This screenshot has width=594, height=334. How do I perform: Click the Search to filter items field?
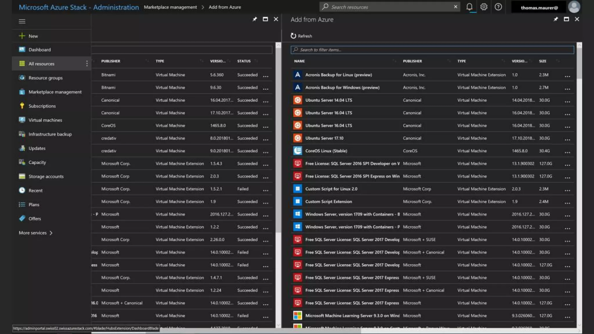(x=432, y=50)
